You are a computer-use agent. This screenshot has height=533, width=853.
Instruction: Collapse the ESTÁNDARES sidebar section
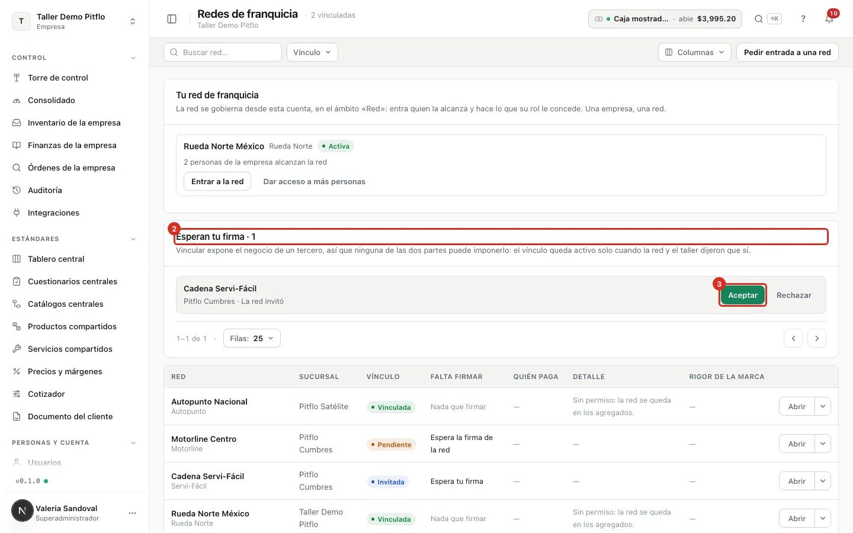click(133, 239)
